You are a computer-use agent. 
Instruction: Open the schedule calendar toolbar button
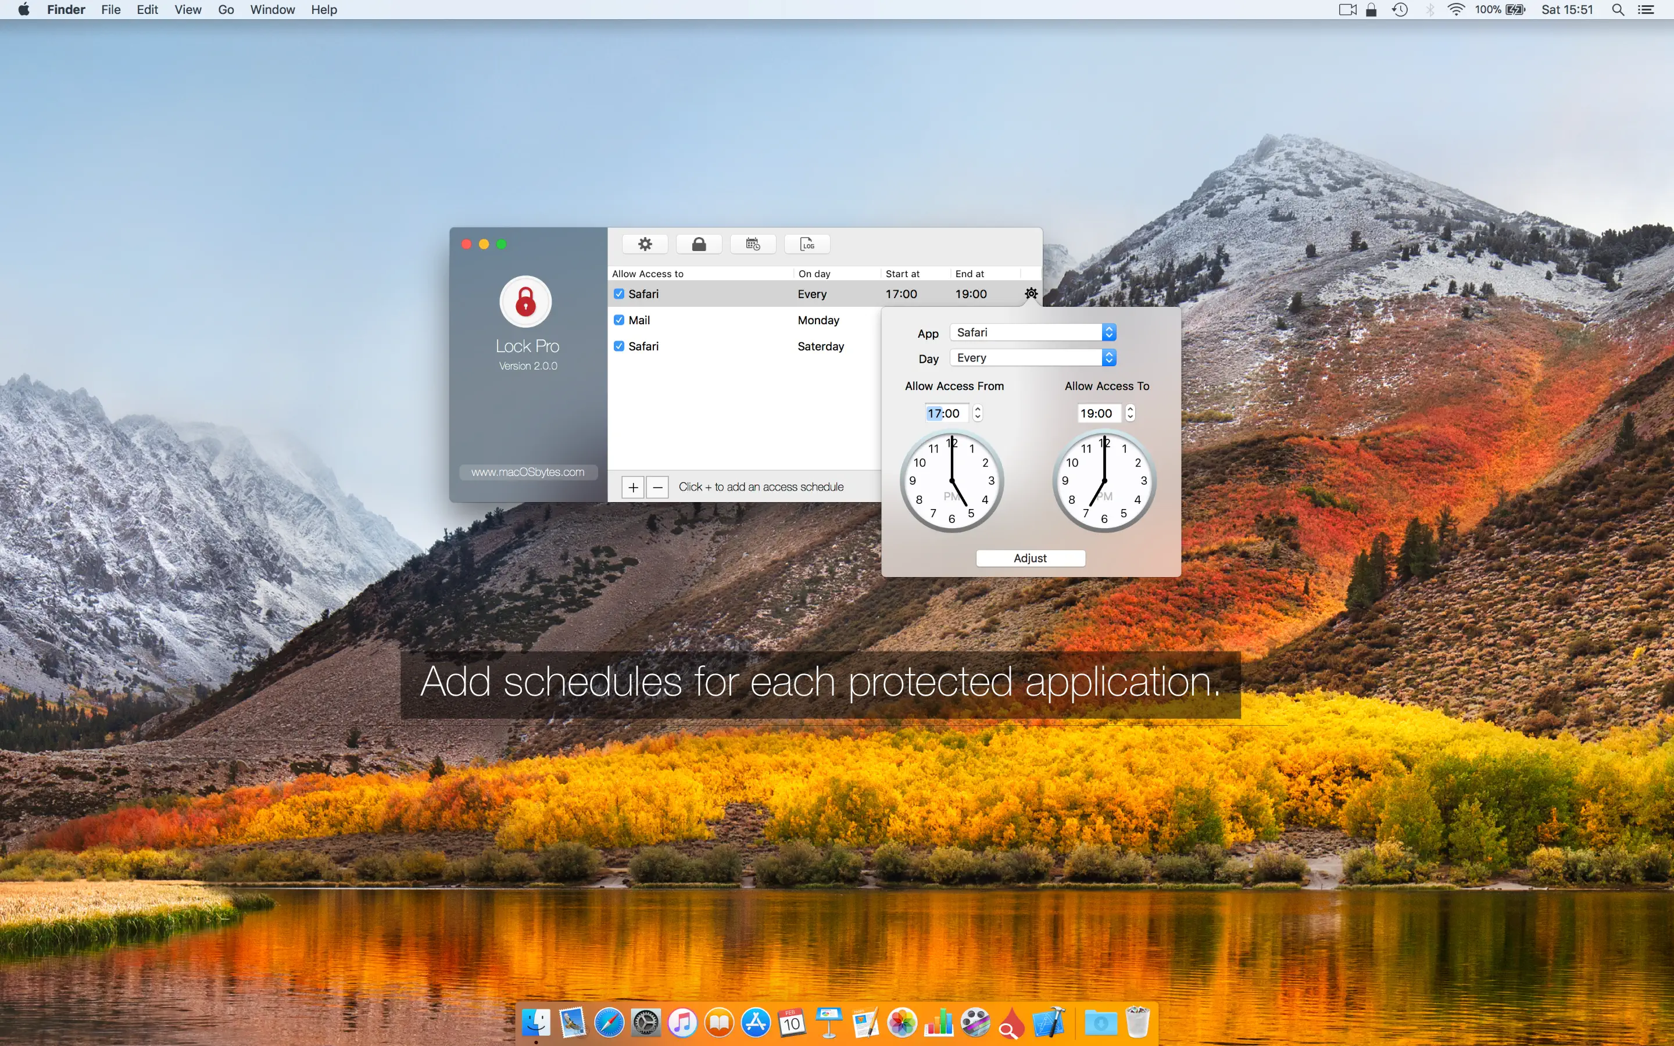click(753, 244)
